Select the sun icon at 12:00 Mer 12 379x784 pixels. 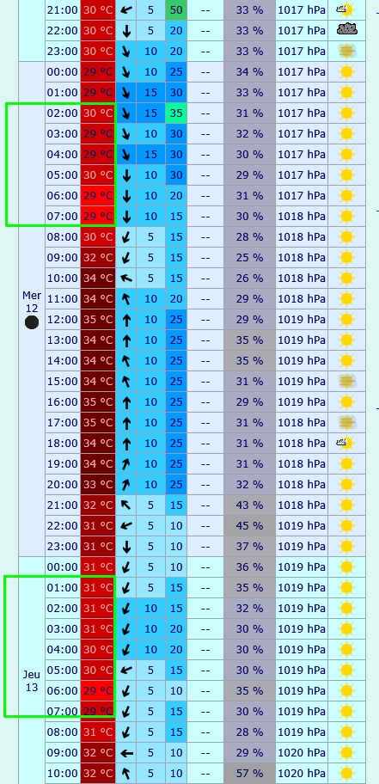click(346, 319)
